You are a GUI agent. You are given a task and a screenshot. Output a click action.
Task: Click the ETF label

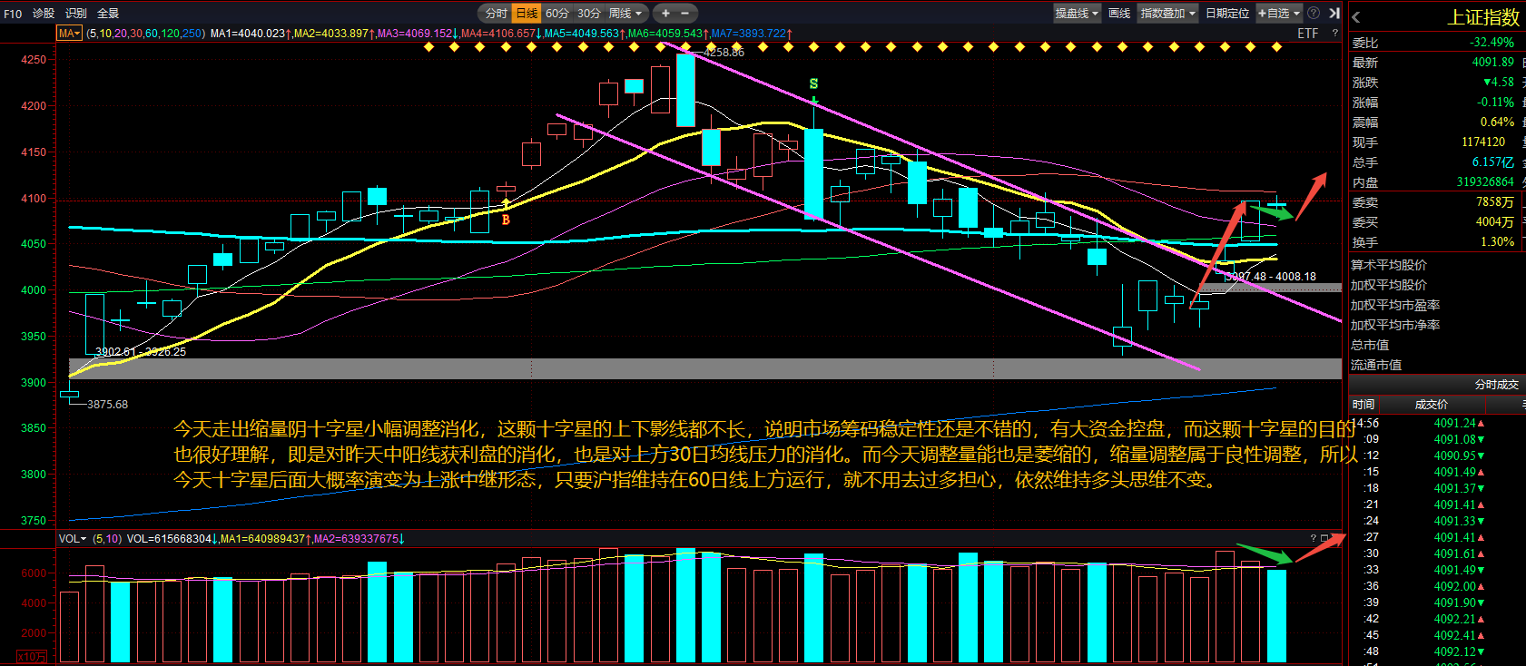pos(1307,33)
